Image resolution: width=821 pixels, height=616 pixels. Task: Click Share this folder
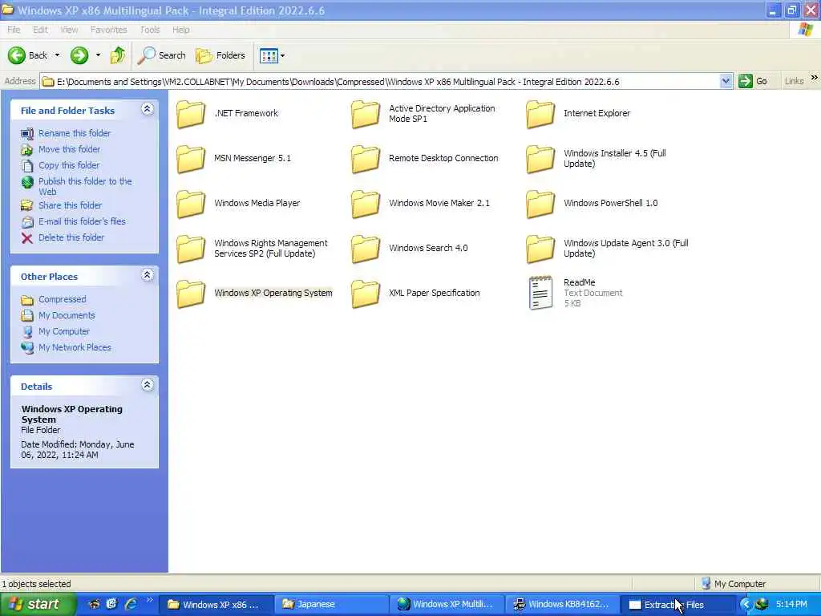pos(71,205)
